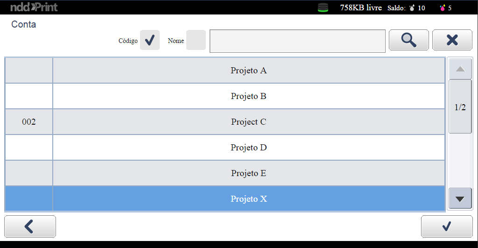478x248 pixels.
Task: Choose Project C account row
Action: pyautogui.click(x=248, y=122)
